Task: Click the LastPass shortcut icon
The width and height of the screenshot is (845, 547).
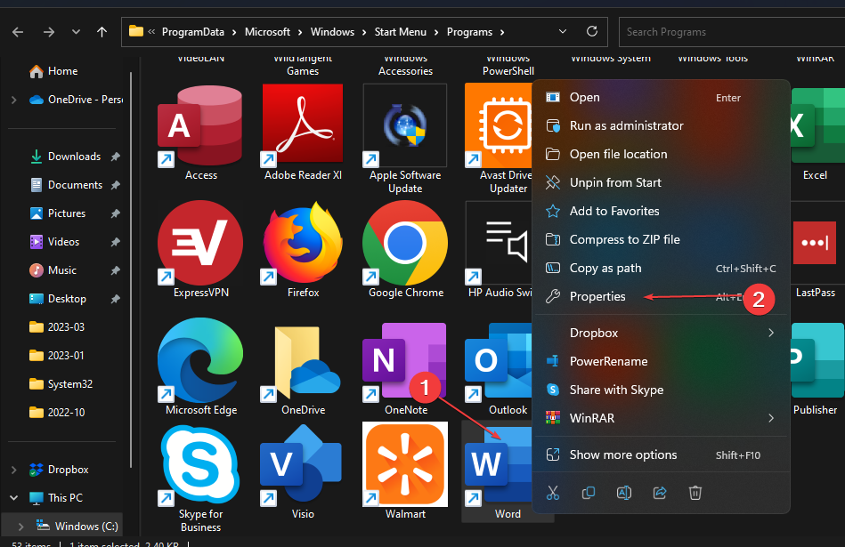Action: click(x=815, y=242)
